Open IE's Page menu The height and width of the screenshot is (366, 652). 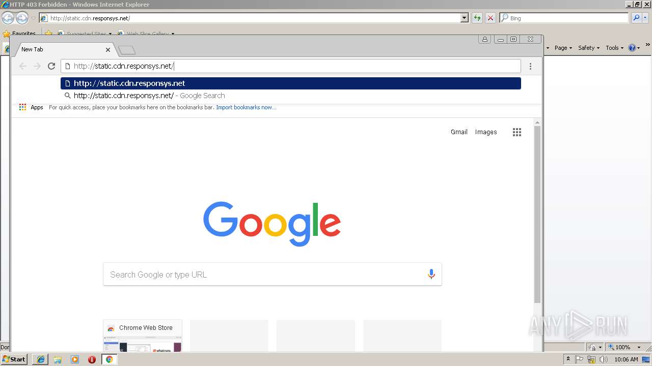tap(563, 48)
